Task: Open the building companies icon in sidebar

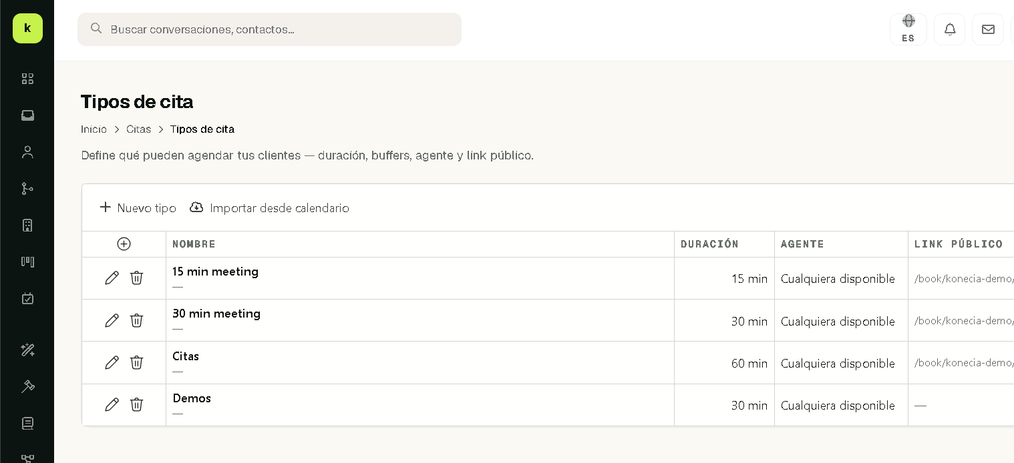Action: pyautogui.click(x=27, y=225)
